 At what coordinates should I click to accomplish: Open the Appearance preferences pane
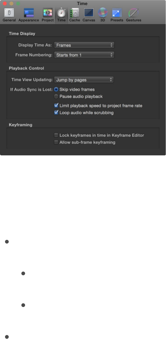click(29, 15)
